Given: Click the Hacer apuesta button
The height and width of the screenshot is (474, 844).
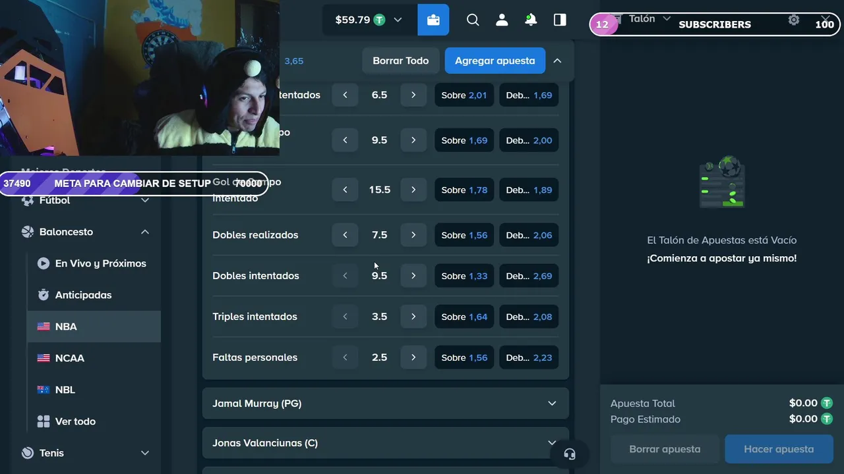Looking at the screenshot, I should (x=779, y=449).
